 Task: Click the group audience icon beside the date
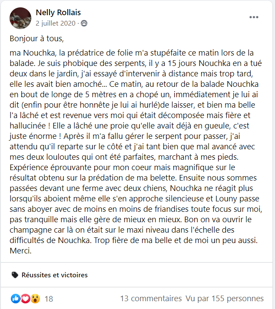pyautogui.click(x=84, y=23)
